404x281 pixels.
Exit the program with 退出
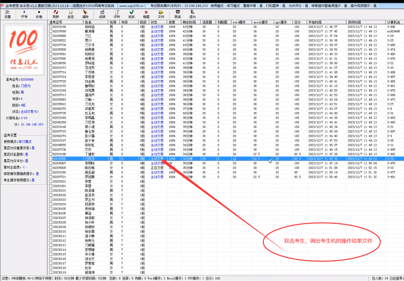click(192, 14)
